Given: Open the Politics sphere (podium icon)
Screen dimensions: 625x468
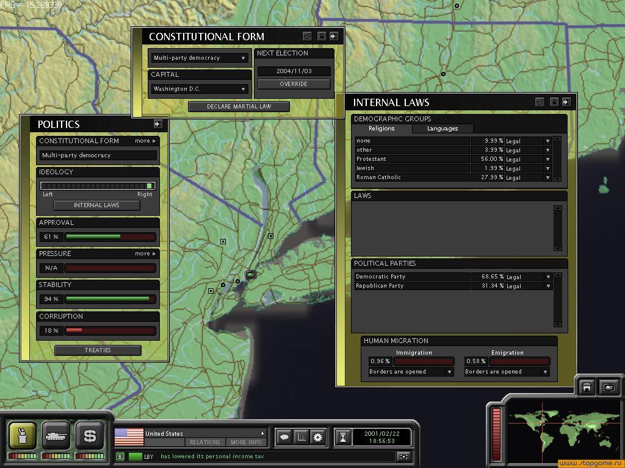Looking at the screenshot, I should [x=22, y=435].
